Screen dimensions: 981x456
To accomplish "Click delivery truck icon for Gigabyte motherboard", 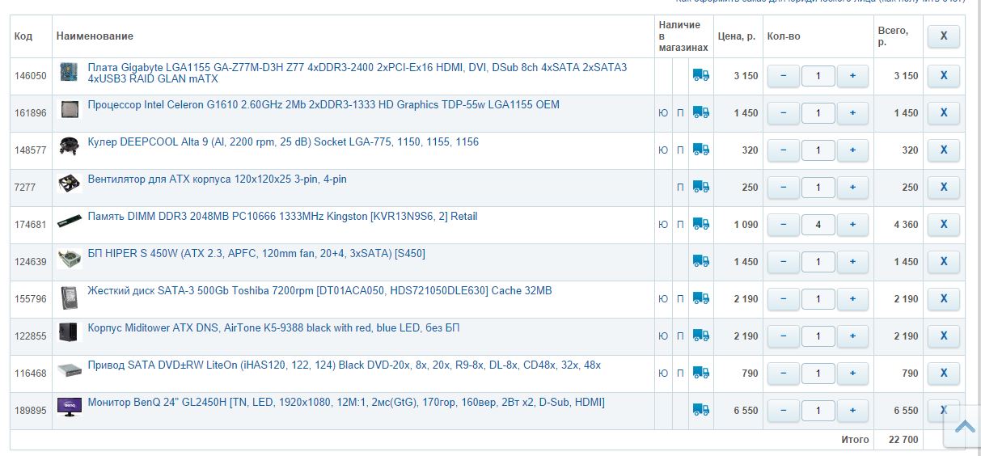I will click(700, 75).
